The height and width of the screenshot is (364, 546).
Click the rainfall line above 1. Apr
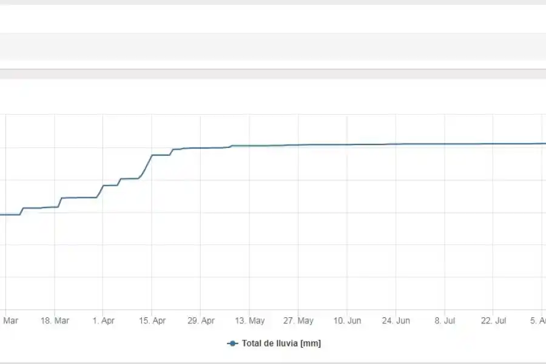(x=103, y=186)
